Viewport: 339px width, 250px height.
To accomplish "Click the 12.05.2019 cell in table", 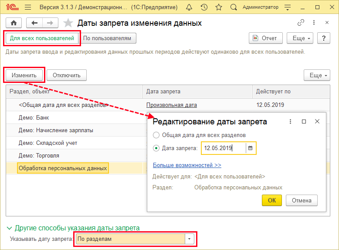I will click(270, 105).
